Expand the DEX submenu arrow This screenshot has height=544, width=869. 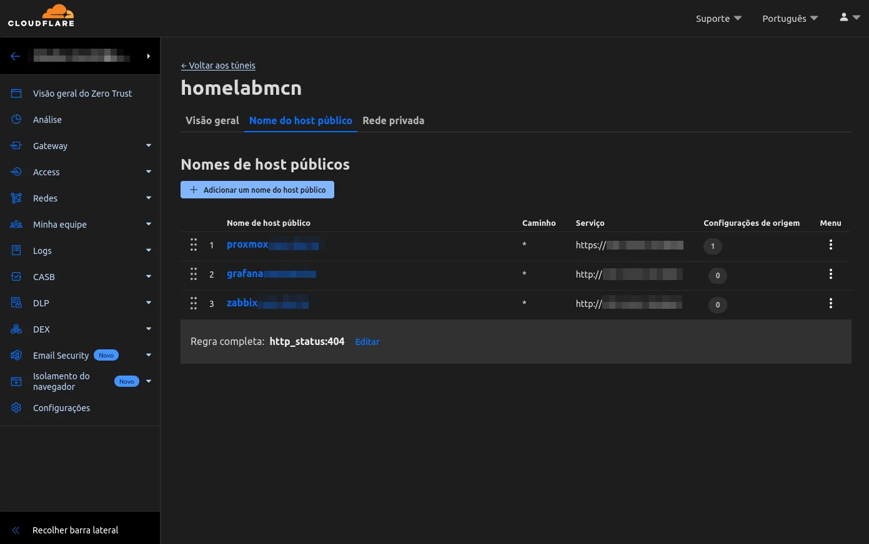point(149,329)
